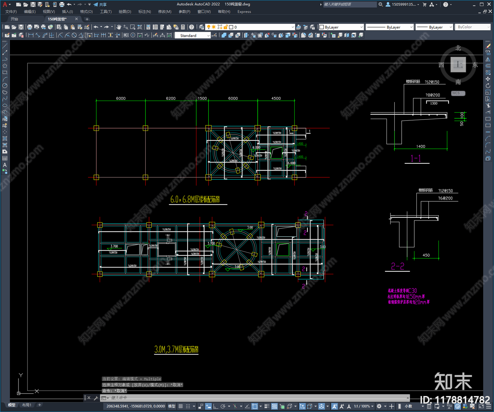The image size is (494, 412).
Task: Expand the Standard dimension style dropdown
Action: (x=193, y=36)
